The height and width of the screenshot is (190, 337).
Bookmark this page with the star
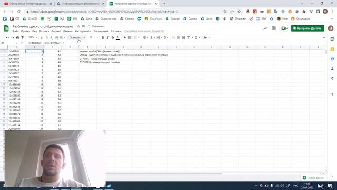239,12
